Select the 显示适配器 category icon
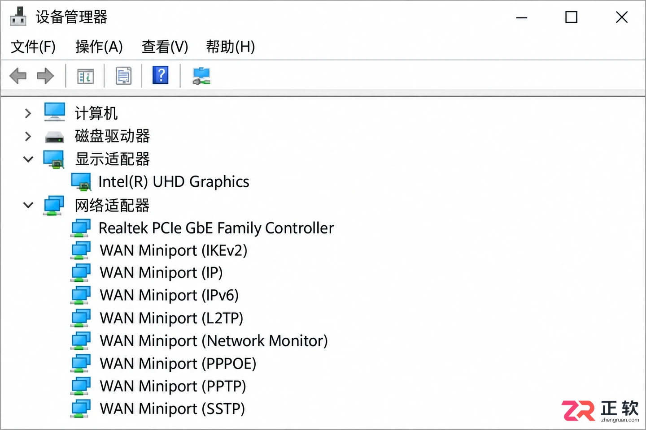This screenshot has width=646, height=430. pyautogui.click(x=54, y=159)
